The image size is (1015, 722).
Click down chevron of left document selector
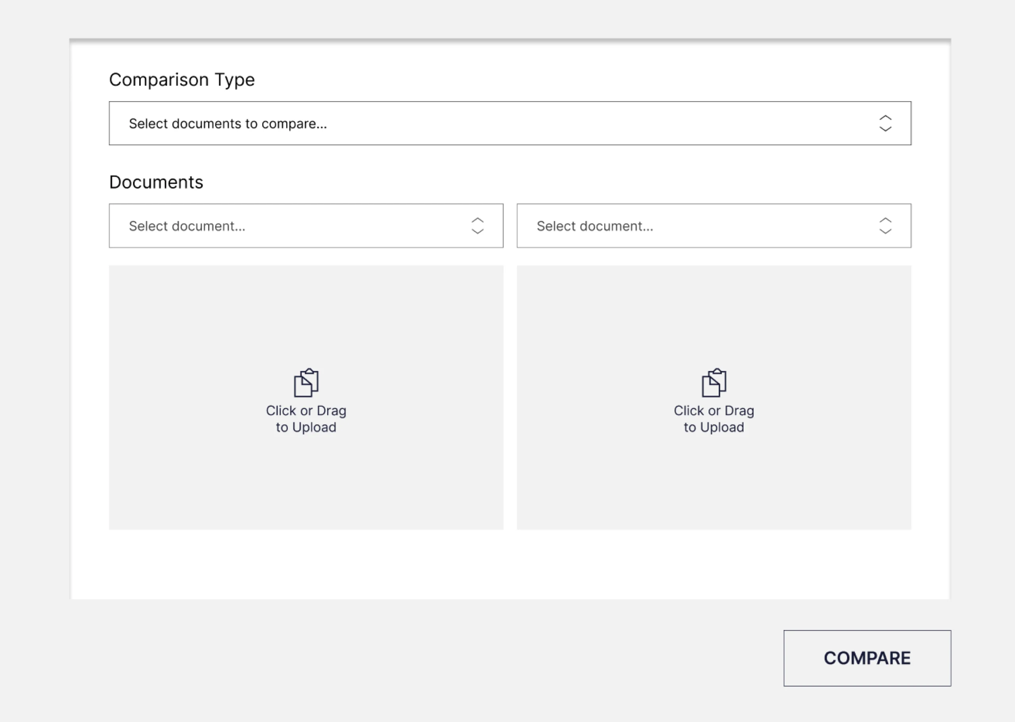[x=477, y=231]
